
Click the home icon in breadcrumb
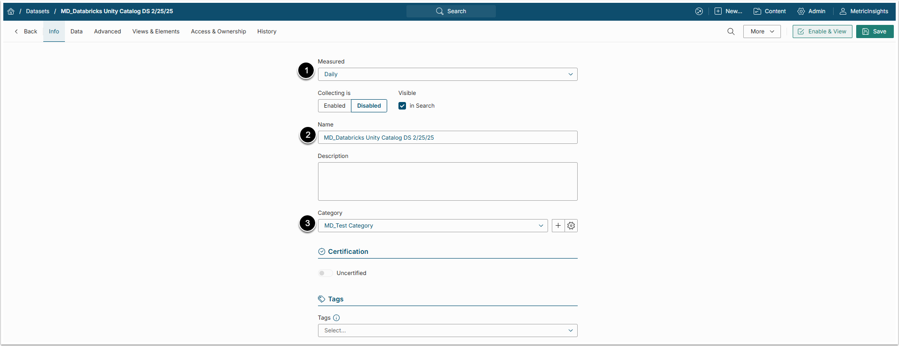point(11,11)
